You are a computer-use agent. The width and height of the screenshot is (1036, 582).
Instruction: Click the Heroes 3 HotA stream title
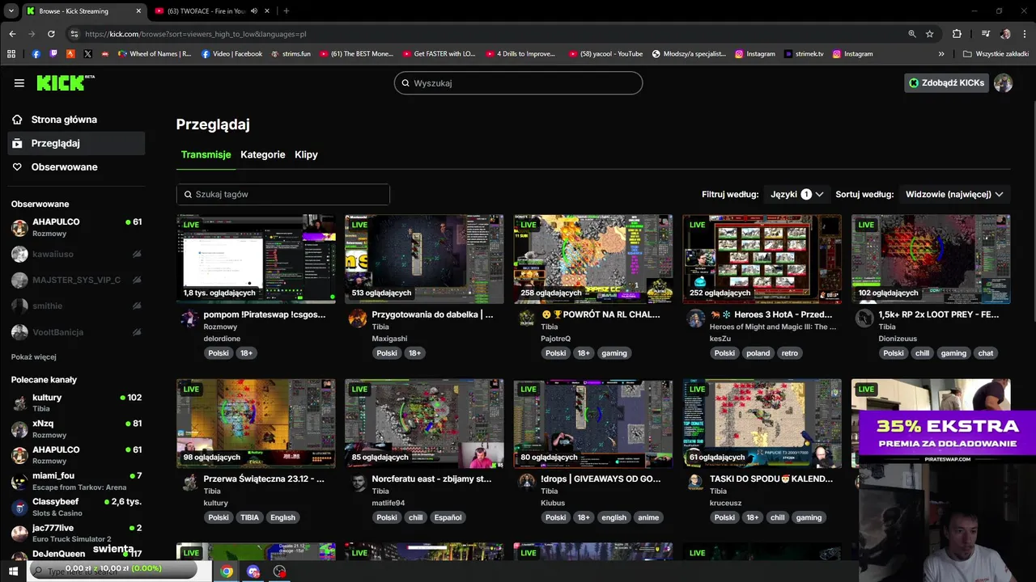[771, 314]
